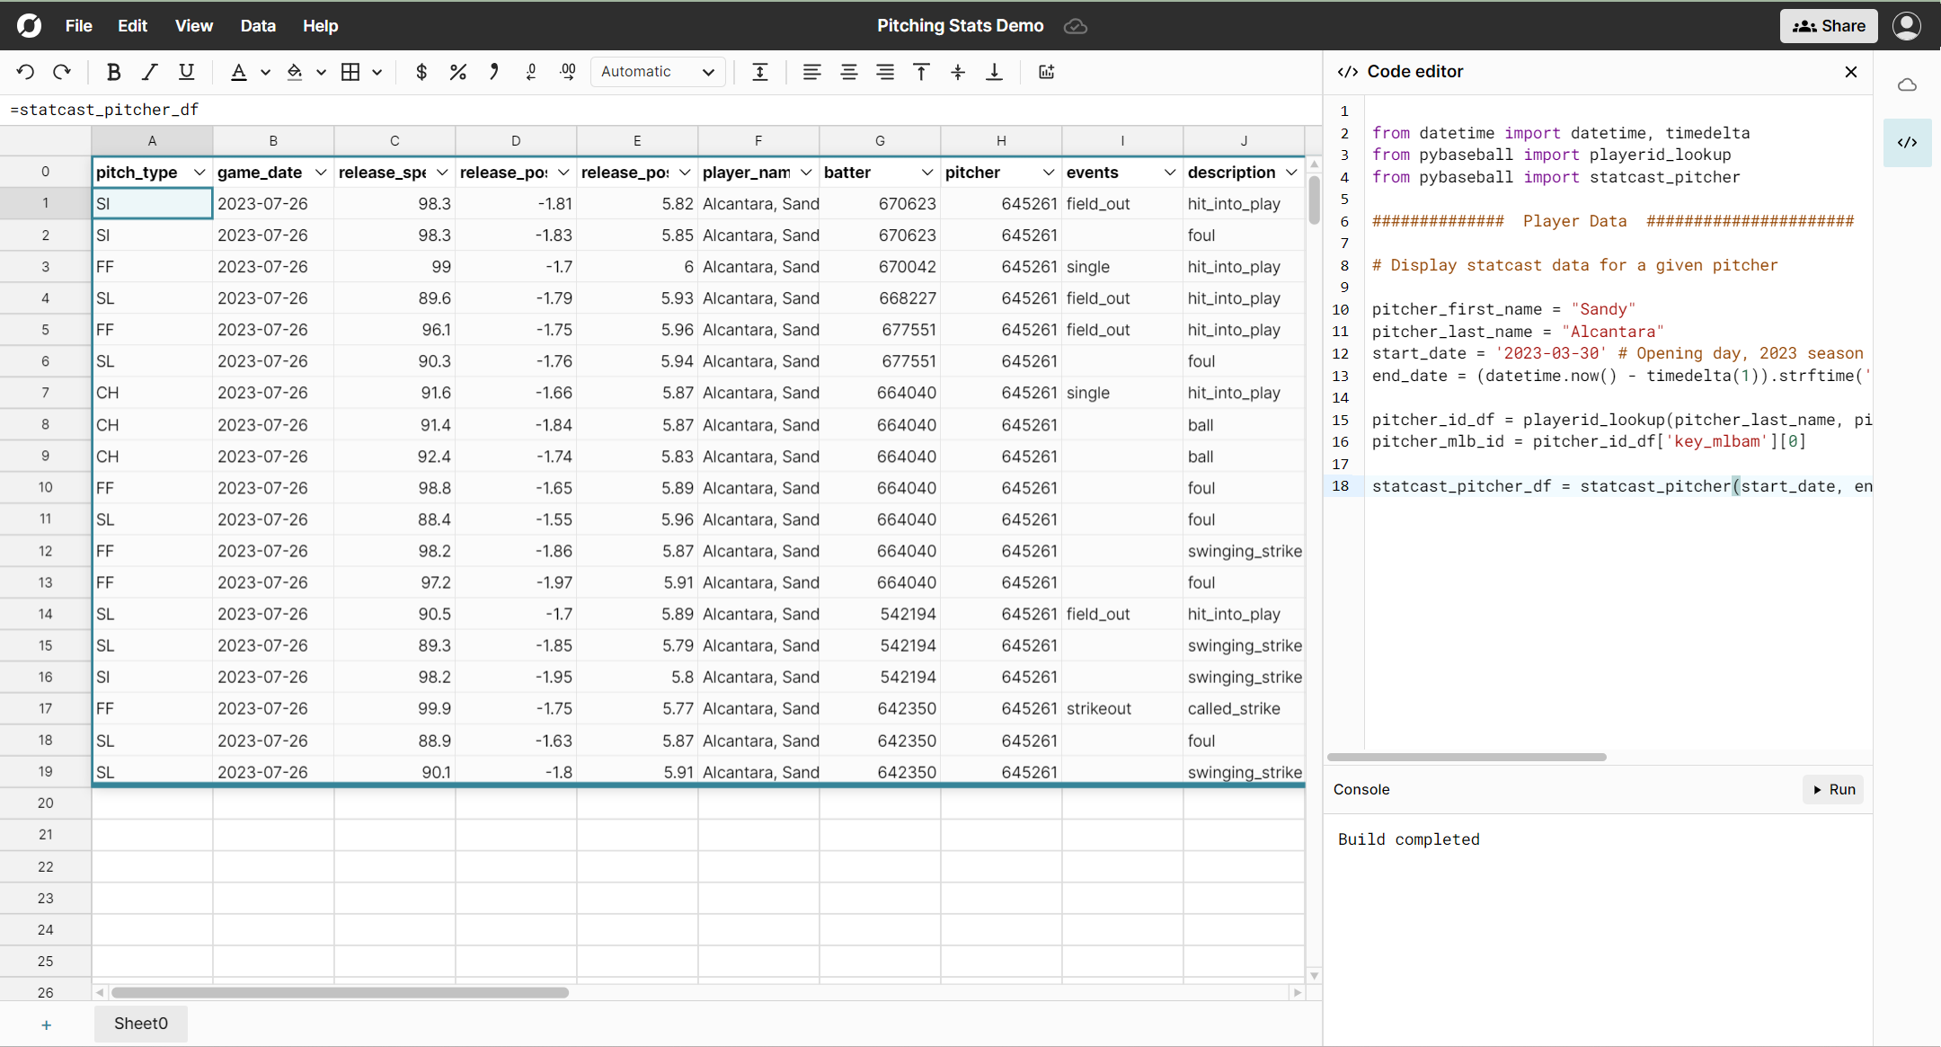Click the Share button
This screenshot has width=1941, height=1047.
pos(1828,25)
